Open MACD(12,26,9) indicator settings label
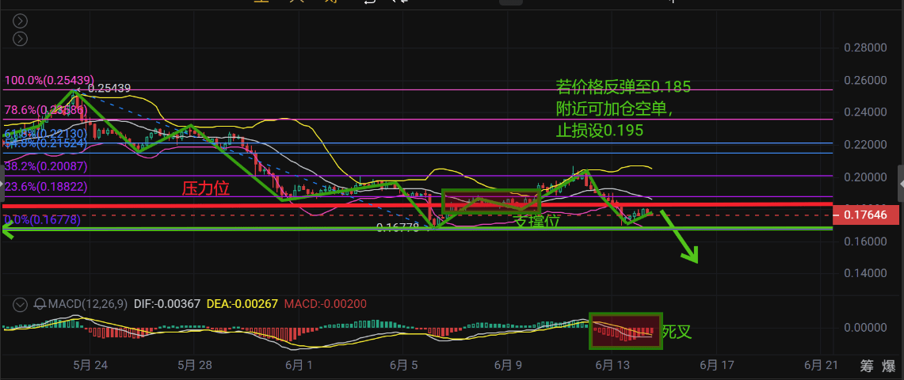Viewport: 904px width, 380px height. pos(88,303)
